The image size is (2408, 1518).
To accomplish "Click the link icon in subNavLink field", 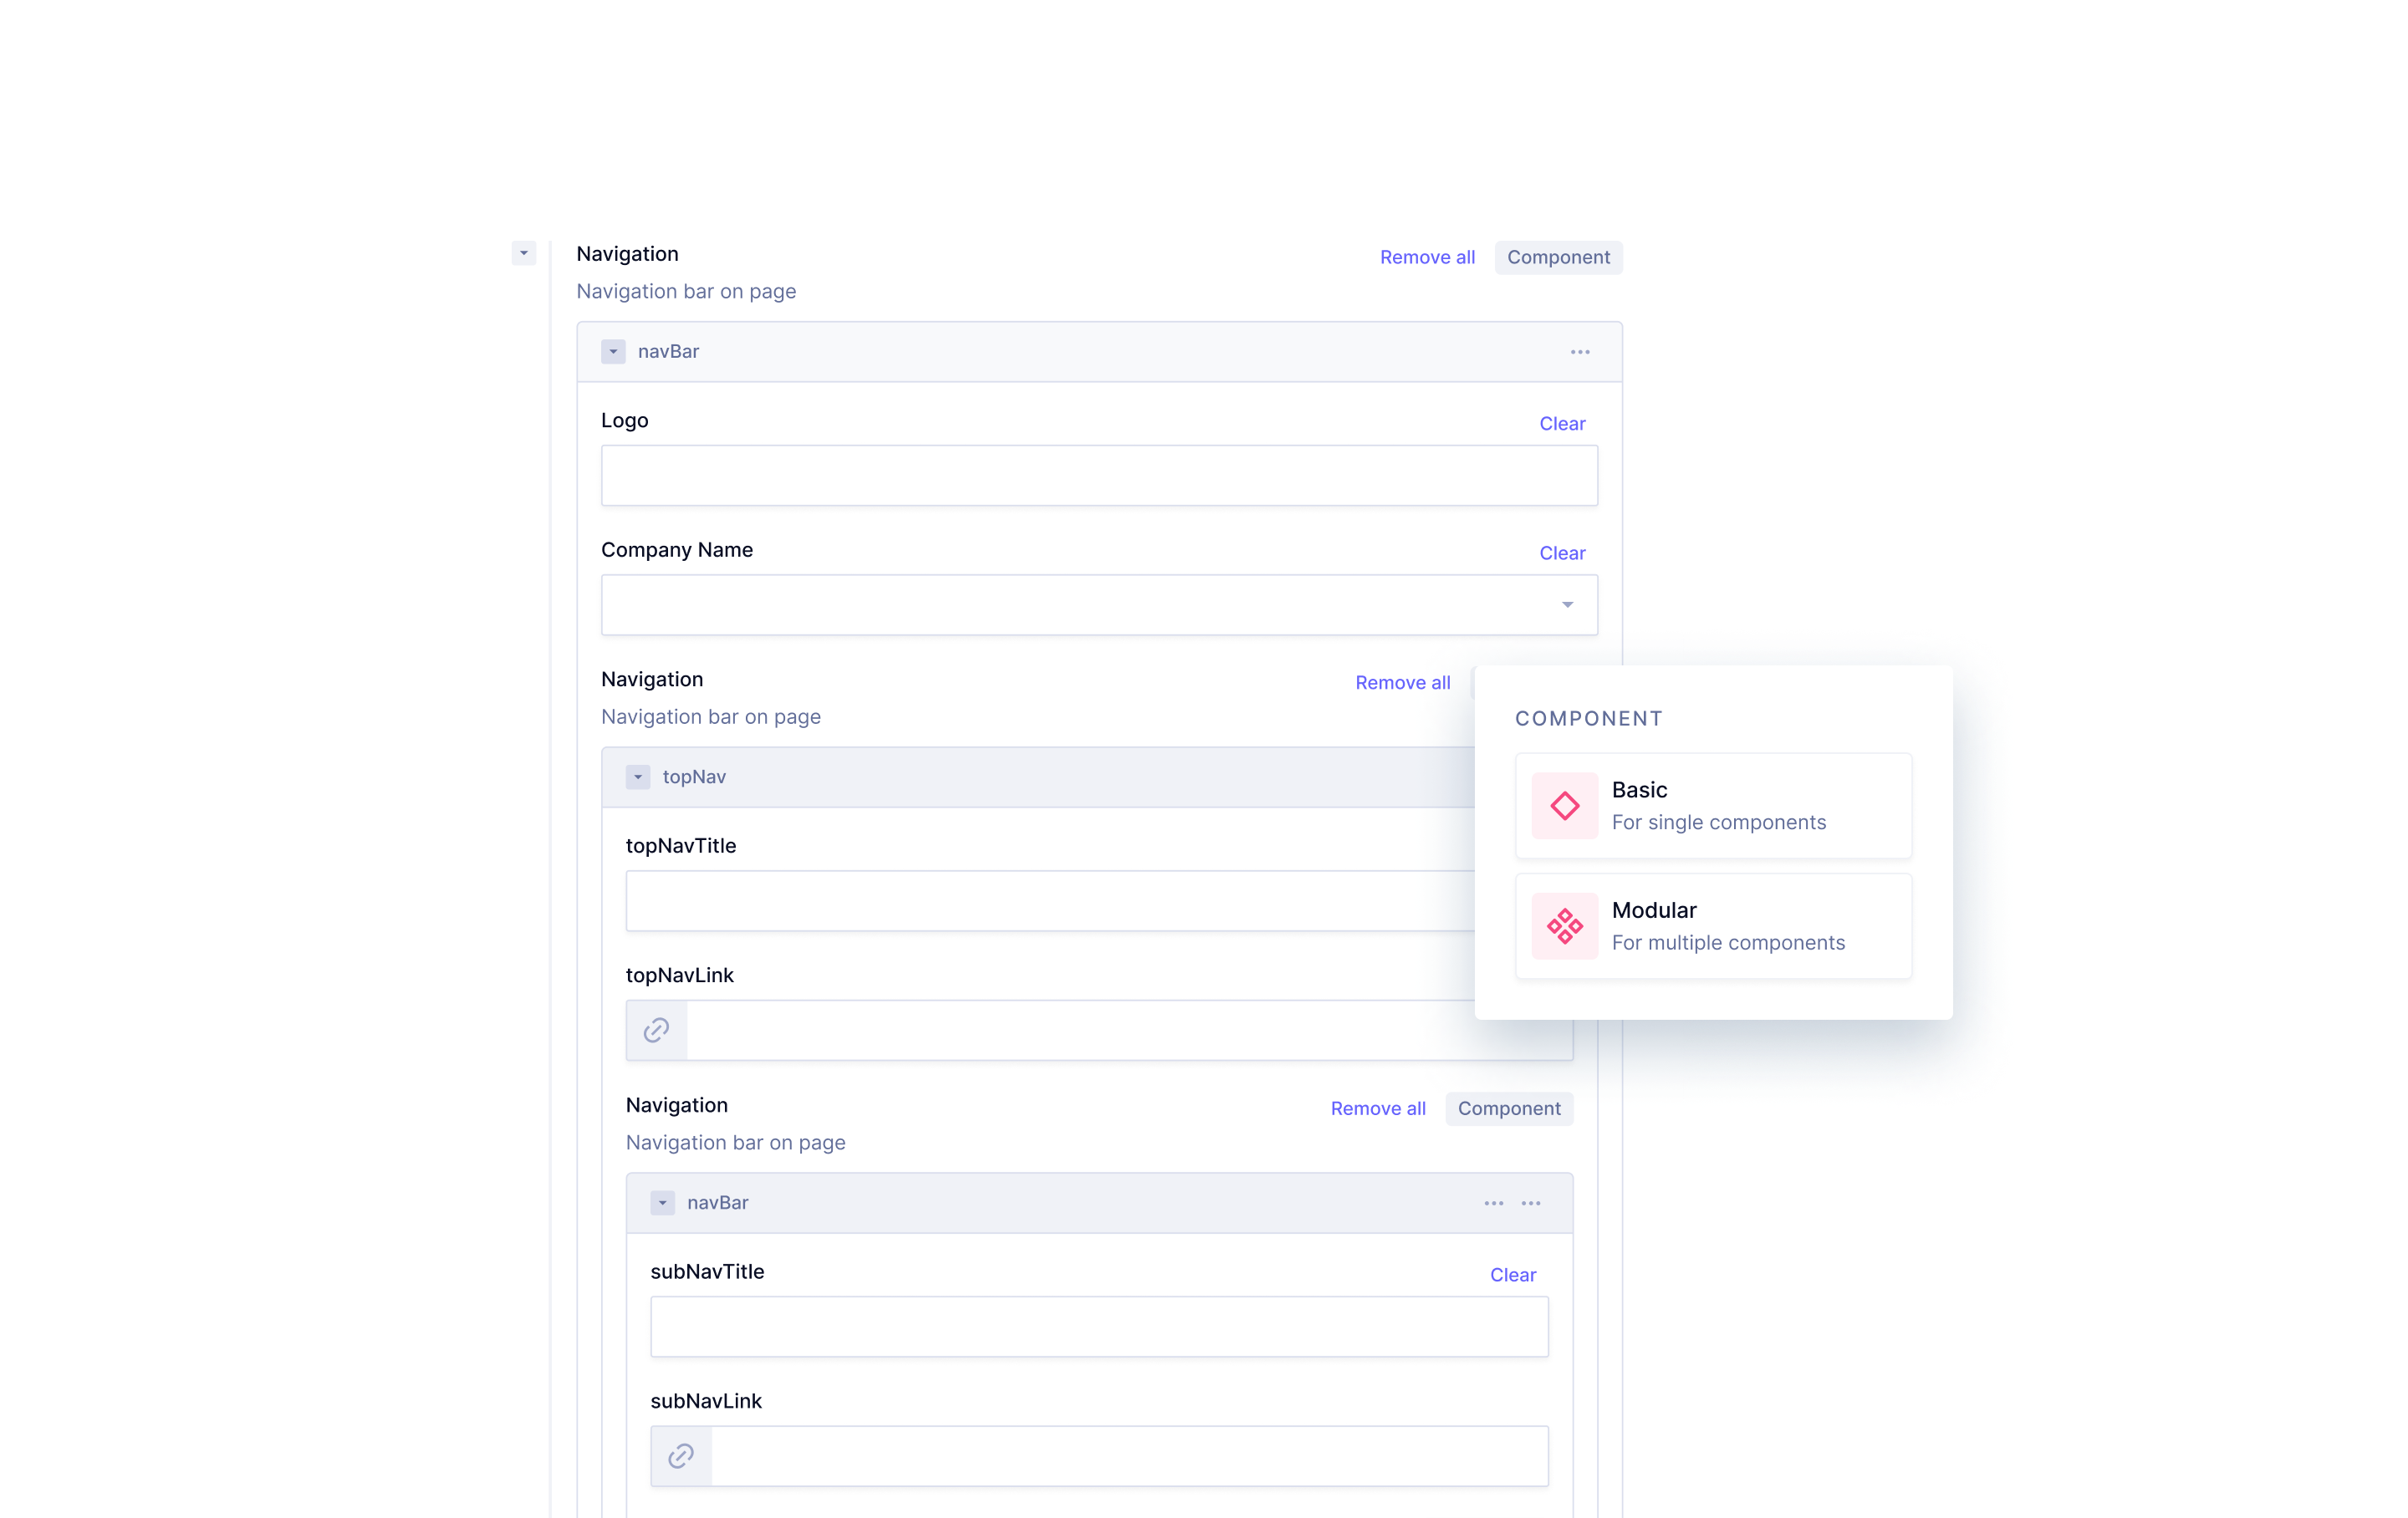I will pyautogui.click(x=682, y=1455).
